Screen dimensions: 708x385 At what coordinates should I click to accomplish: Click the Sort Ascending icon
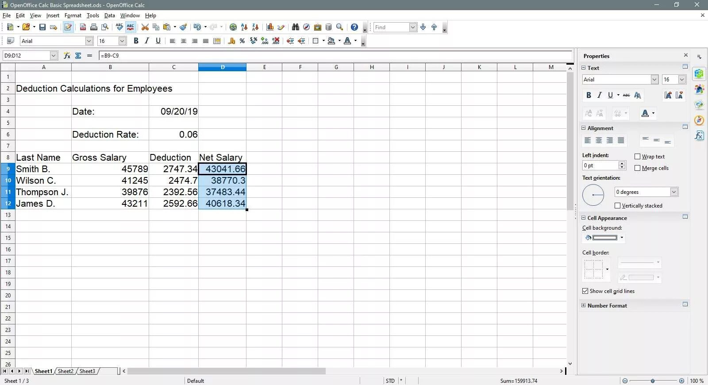pos(244,27)
